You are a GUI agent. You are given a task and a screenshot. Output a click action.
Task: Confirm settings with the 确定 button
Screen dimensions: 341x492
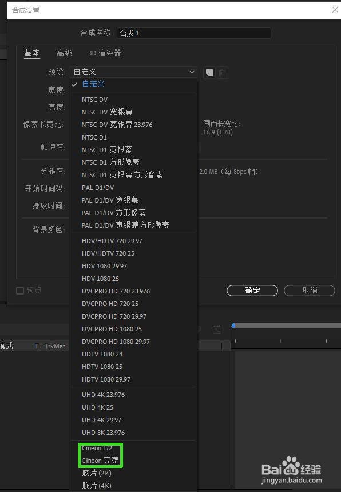click(x=252, y=291)
